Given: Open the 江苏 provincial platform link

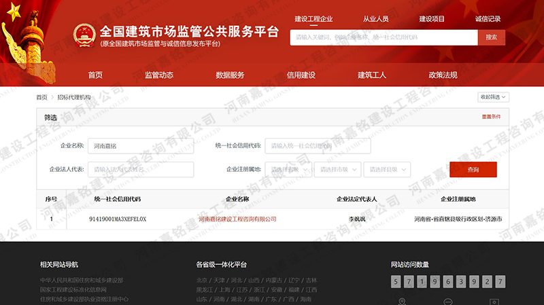Looking at the screenshot, I should pos(242,289).
